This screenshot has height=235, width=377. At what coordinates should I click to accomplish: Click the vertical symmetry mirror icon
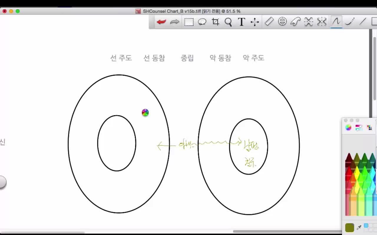click(x=322, y=21)
